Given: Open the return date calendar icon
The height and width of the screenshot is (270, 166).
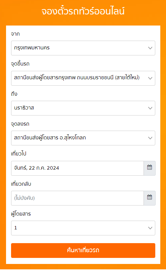Looking at the screenshot, I should pos(150,198).
